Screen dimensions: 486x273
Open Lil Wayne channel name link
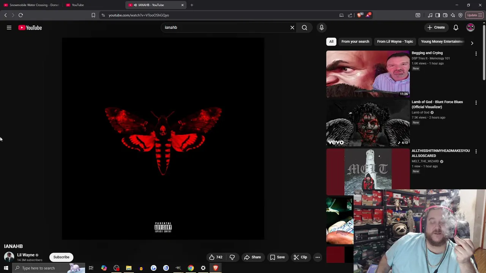coord(26,255)
